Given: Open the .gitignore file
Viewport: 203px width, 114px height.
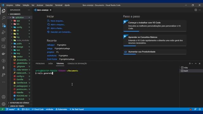Looking at the screenshot, I should (21, 66).
